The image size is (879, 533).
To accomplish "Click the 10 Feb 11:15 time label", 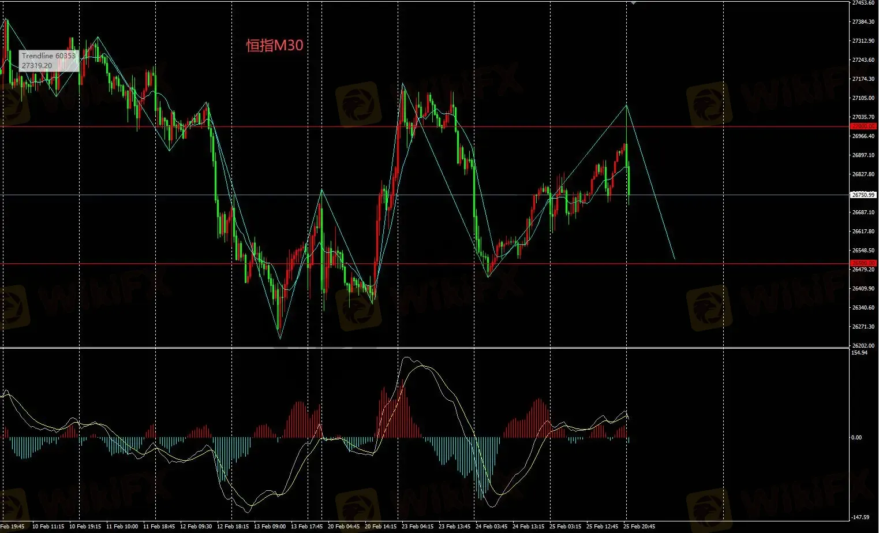I will (x=48, y=527).
